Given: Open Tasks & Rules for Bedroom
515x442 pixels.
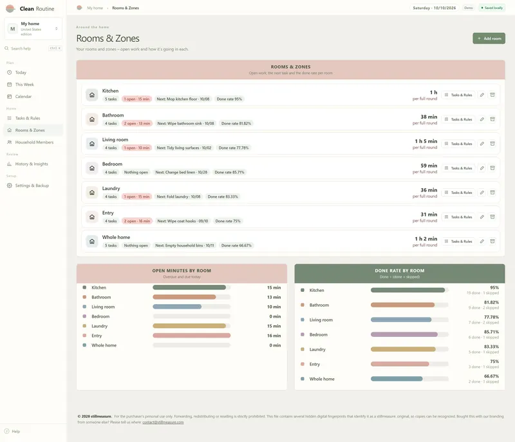Looking at the screenshot, I should pos(458,168).
